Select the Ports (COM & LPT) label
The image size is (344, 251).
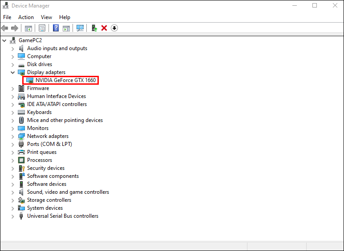pyautogui.click(x=49, y=144)
